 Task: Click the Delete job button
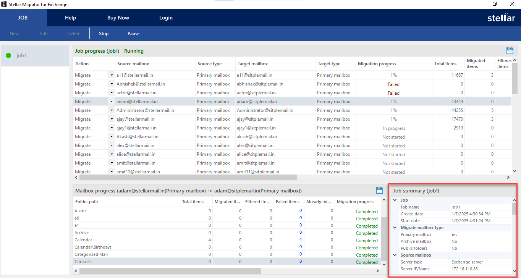[74, 34]
